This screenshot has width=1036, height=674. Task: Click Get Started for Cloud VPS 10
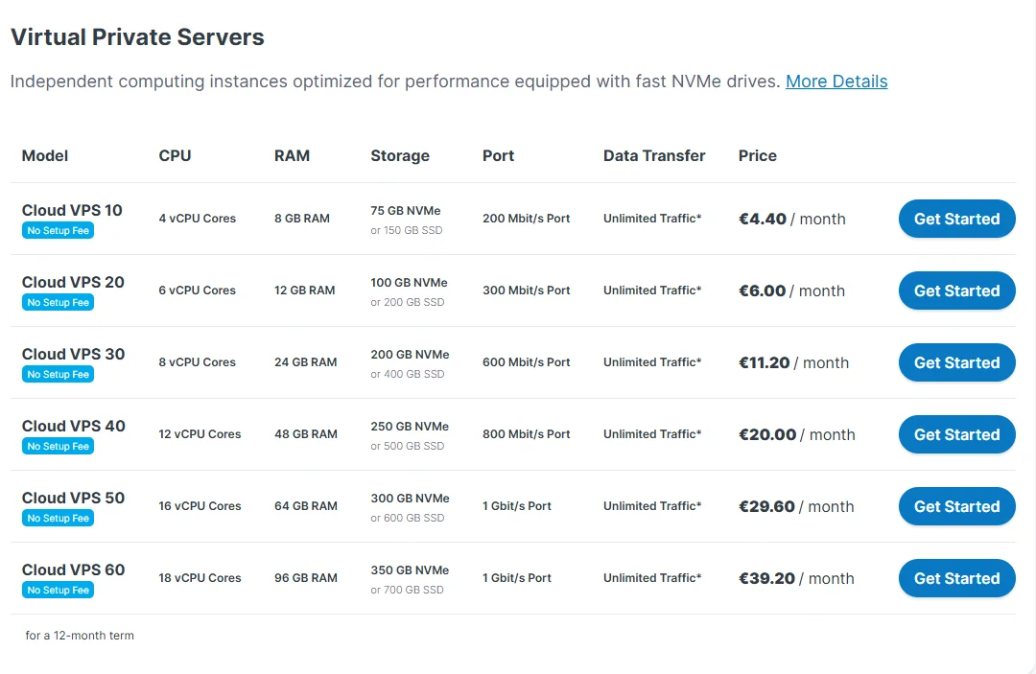pyautogui.click(x=956, y=219)
